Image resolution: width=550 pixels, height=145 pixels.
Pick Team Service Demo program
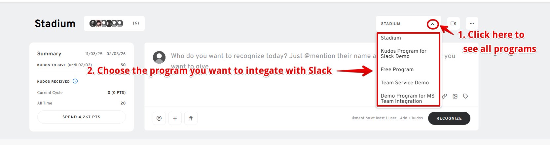tap(405, 83)
